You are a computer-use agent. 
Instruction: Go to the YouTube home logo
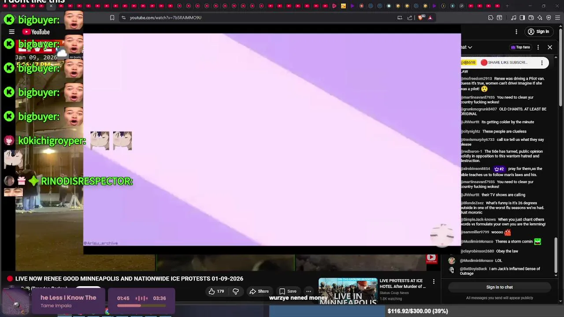[36, 32]
